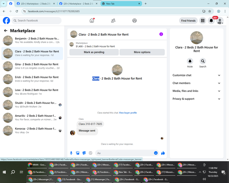This screenshot has width=229, height=183.
Task: Close the New Tab browser tab
Action: pyautogui.click(x=139, y=4)
